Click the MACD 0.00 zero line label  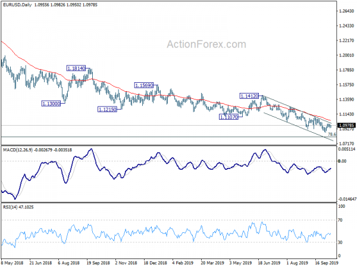(x=342, y=161)
